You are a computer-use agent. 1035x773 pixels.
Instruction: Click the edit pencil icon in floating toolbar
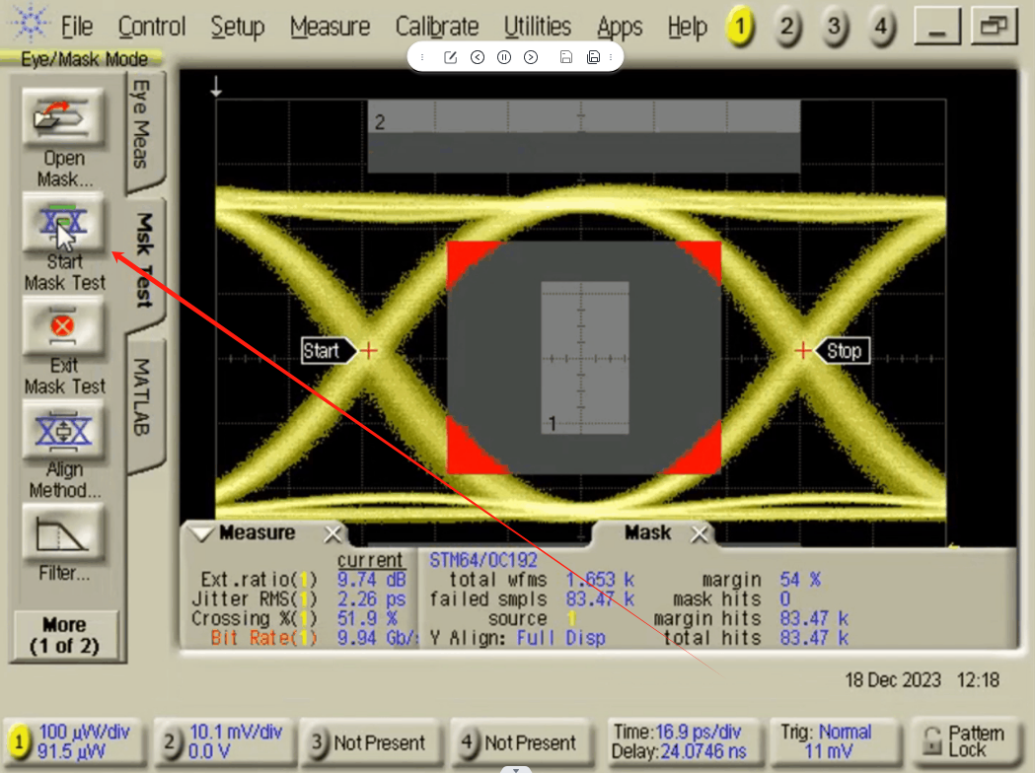451,57
